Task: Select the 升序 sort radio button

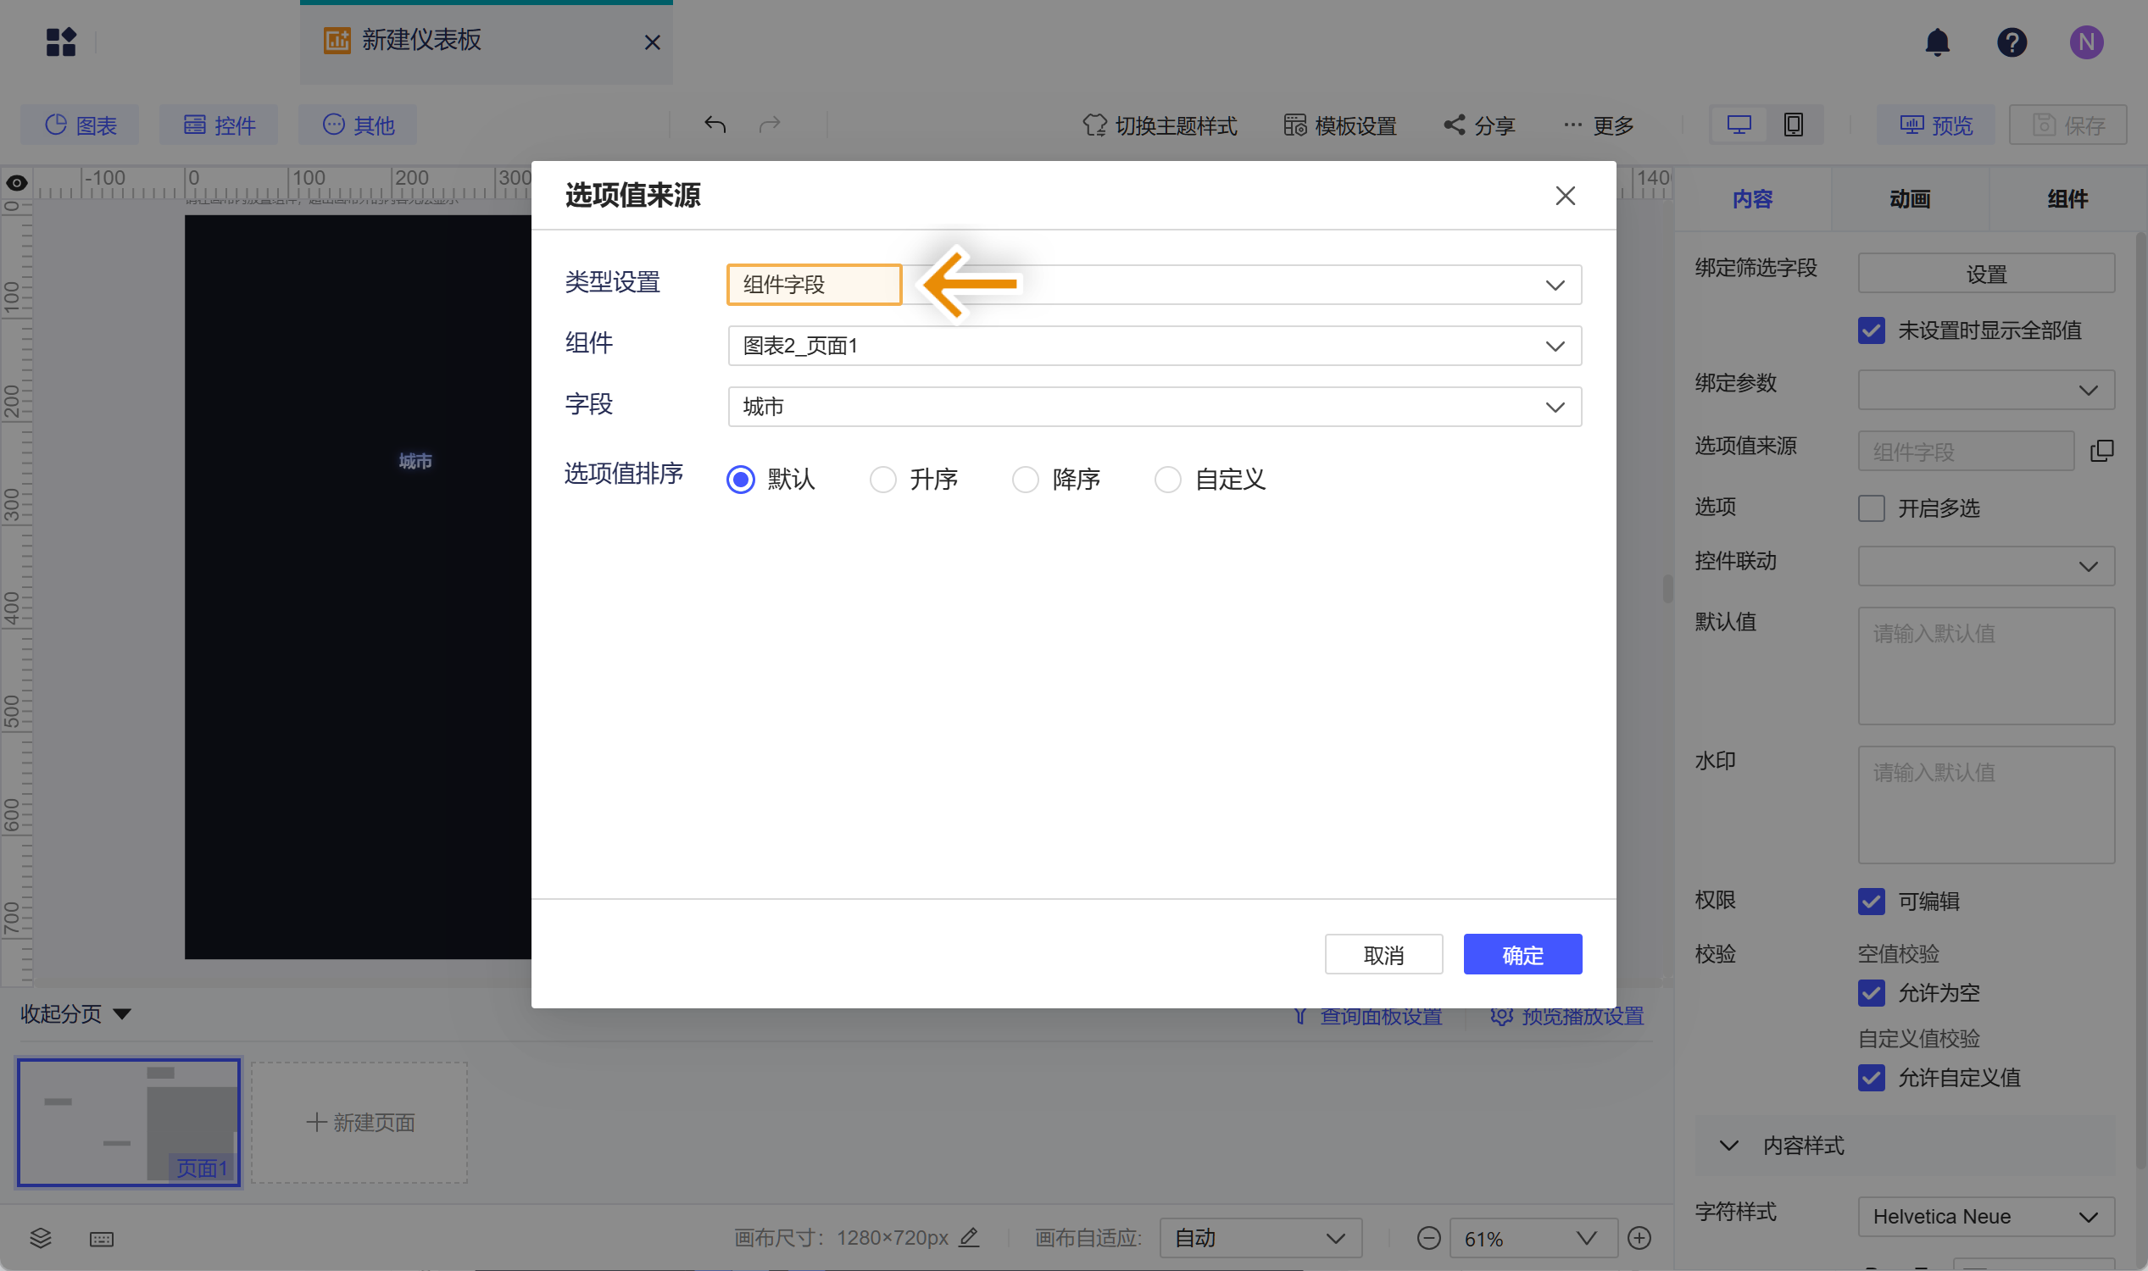Action: 882,480
